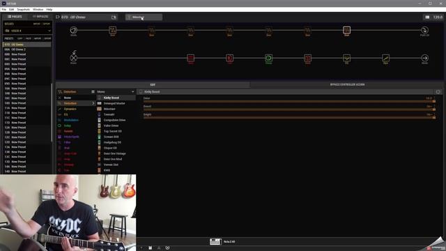The image size is (446, 251).
Task: Choose the Kinky Boost model in the list
Action: click(116, 98)
